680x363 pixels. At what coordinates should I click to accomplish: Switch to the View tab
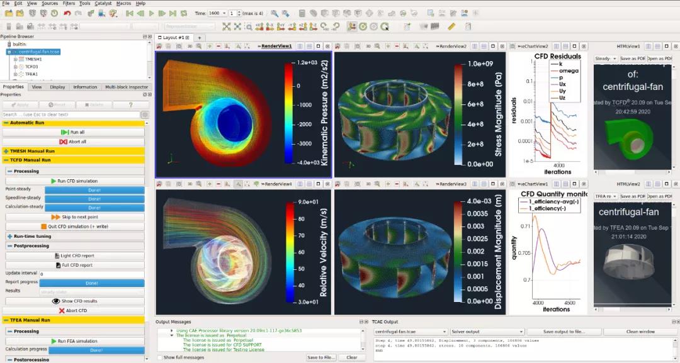pyautogui.click(x=37, y=87)
